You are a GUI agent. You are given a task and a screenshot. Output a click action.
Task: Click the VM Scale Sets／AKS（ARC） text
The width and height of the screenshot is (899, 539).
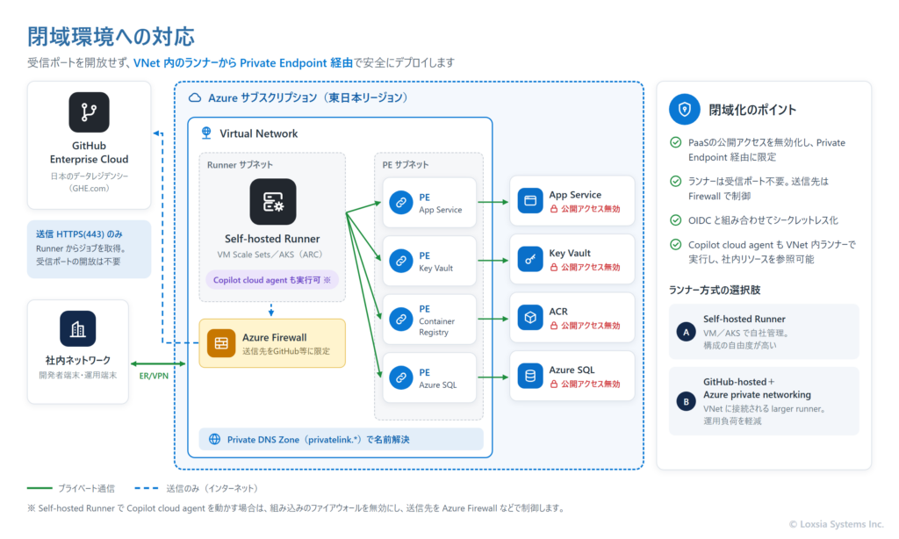[x=270, y=255]
